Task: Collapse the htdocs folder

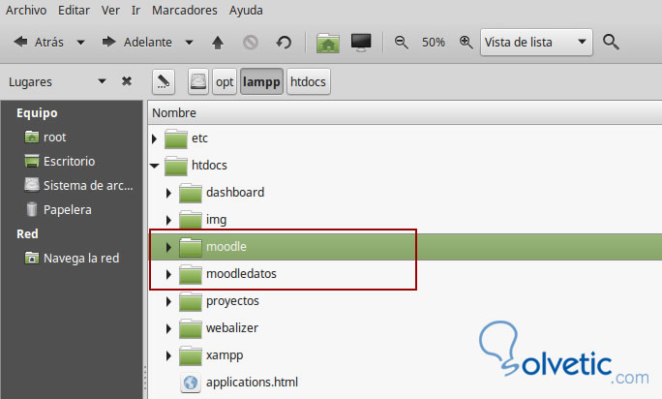Action: 155,166
